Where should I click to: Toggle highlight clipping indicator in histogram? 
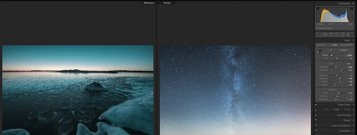pos(352,8)
